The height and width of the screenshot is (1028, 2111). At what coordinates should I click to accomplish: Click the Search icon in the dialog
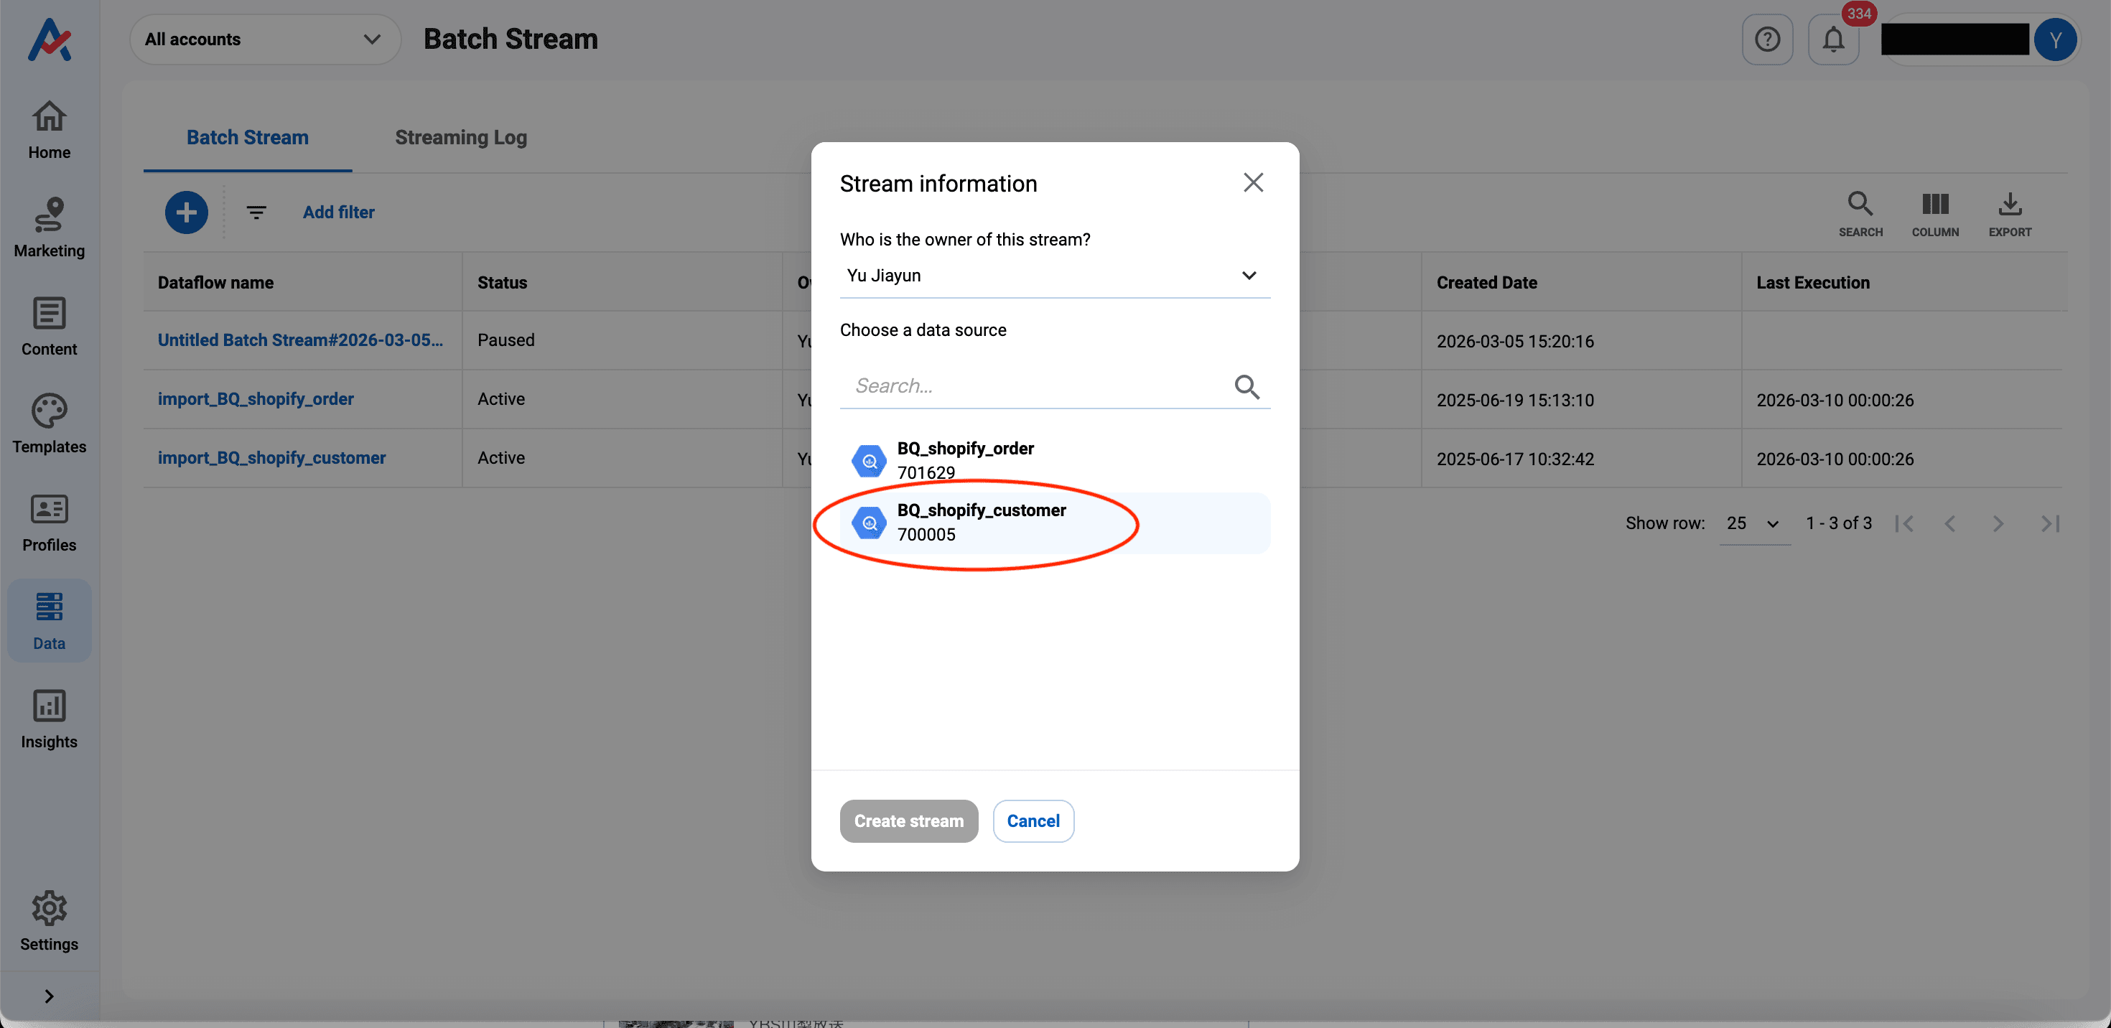pyautogui.click(x=1247, y=385)
